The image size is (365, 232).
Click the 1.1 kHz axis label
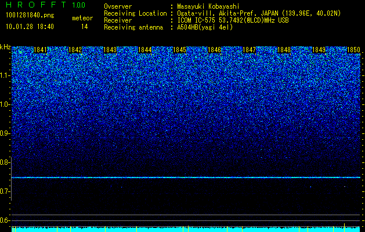point(4,75)
